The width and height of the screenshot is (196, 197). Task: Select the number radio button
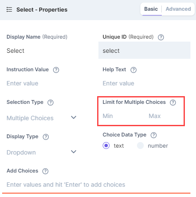[140, 145]
